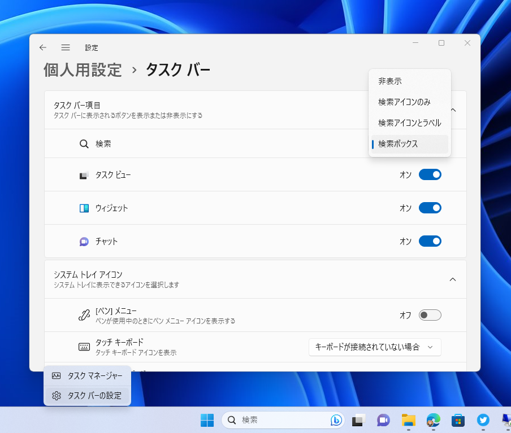Screen dimensions: 511x433
Task: Open the タッチ キーボード dropdown
Action: (x=375, y=347)
